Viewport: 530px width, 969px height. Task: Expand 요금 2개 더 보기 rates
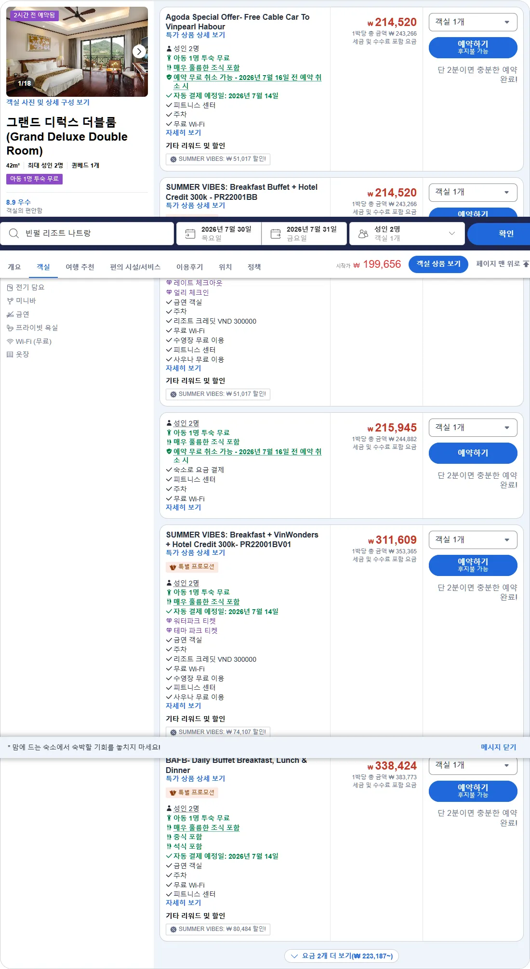tap(342, 956)
